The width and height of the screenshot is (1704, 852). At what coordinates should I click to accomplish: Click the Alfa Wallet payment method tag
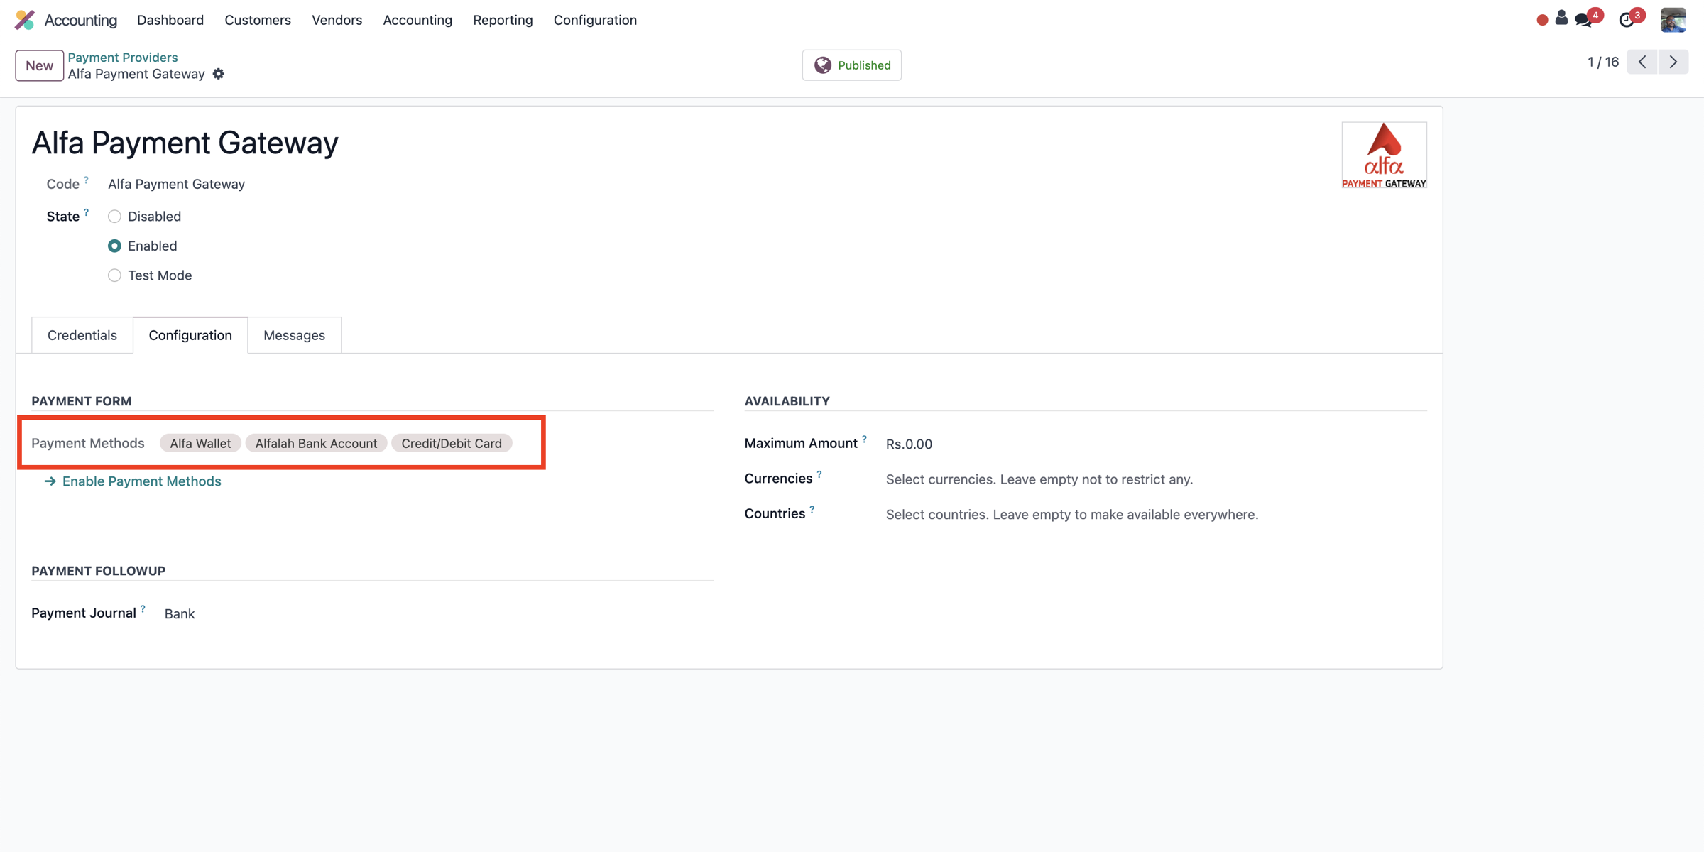pos(200,443)
